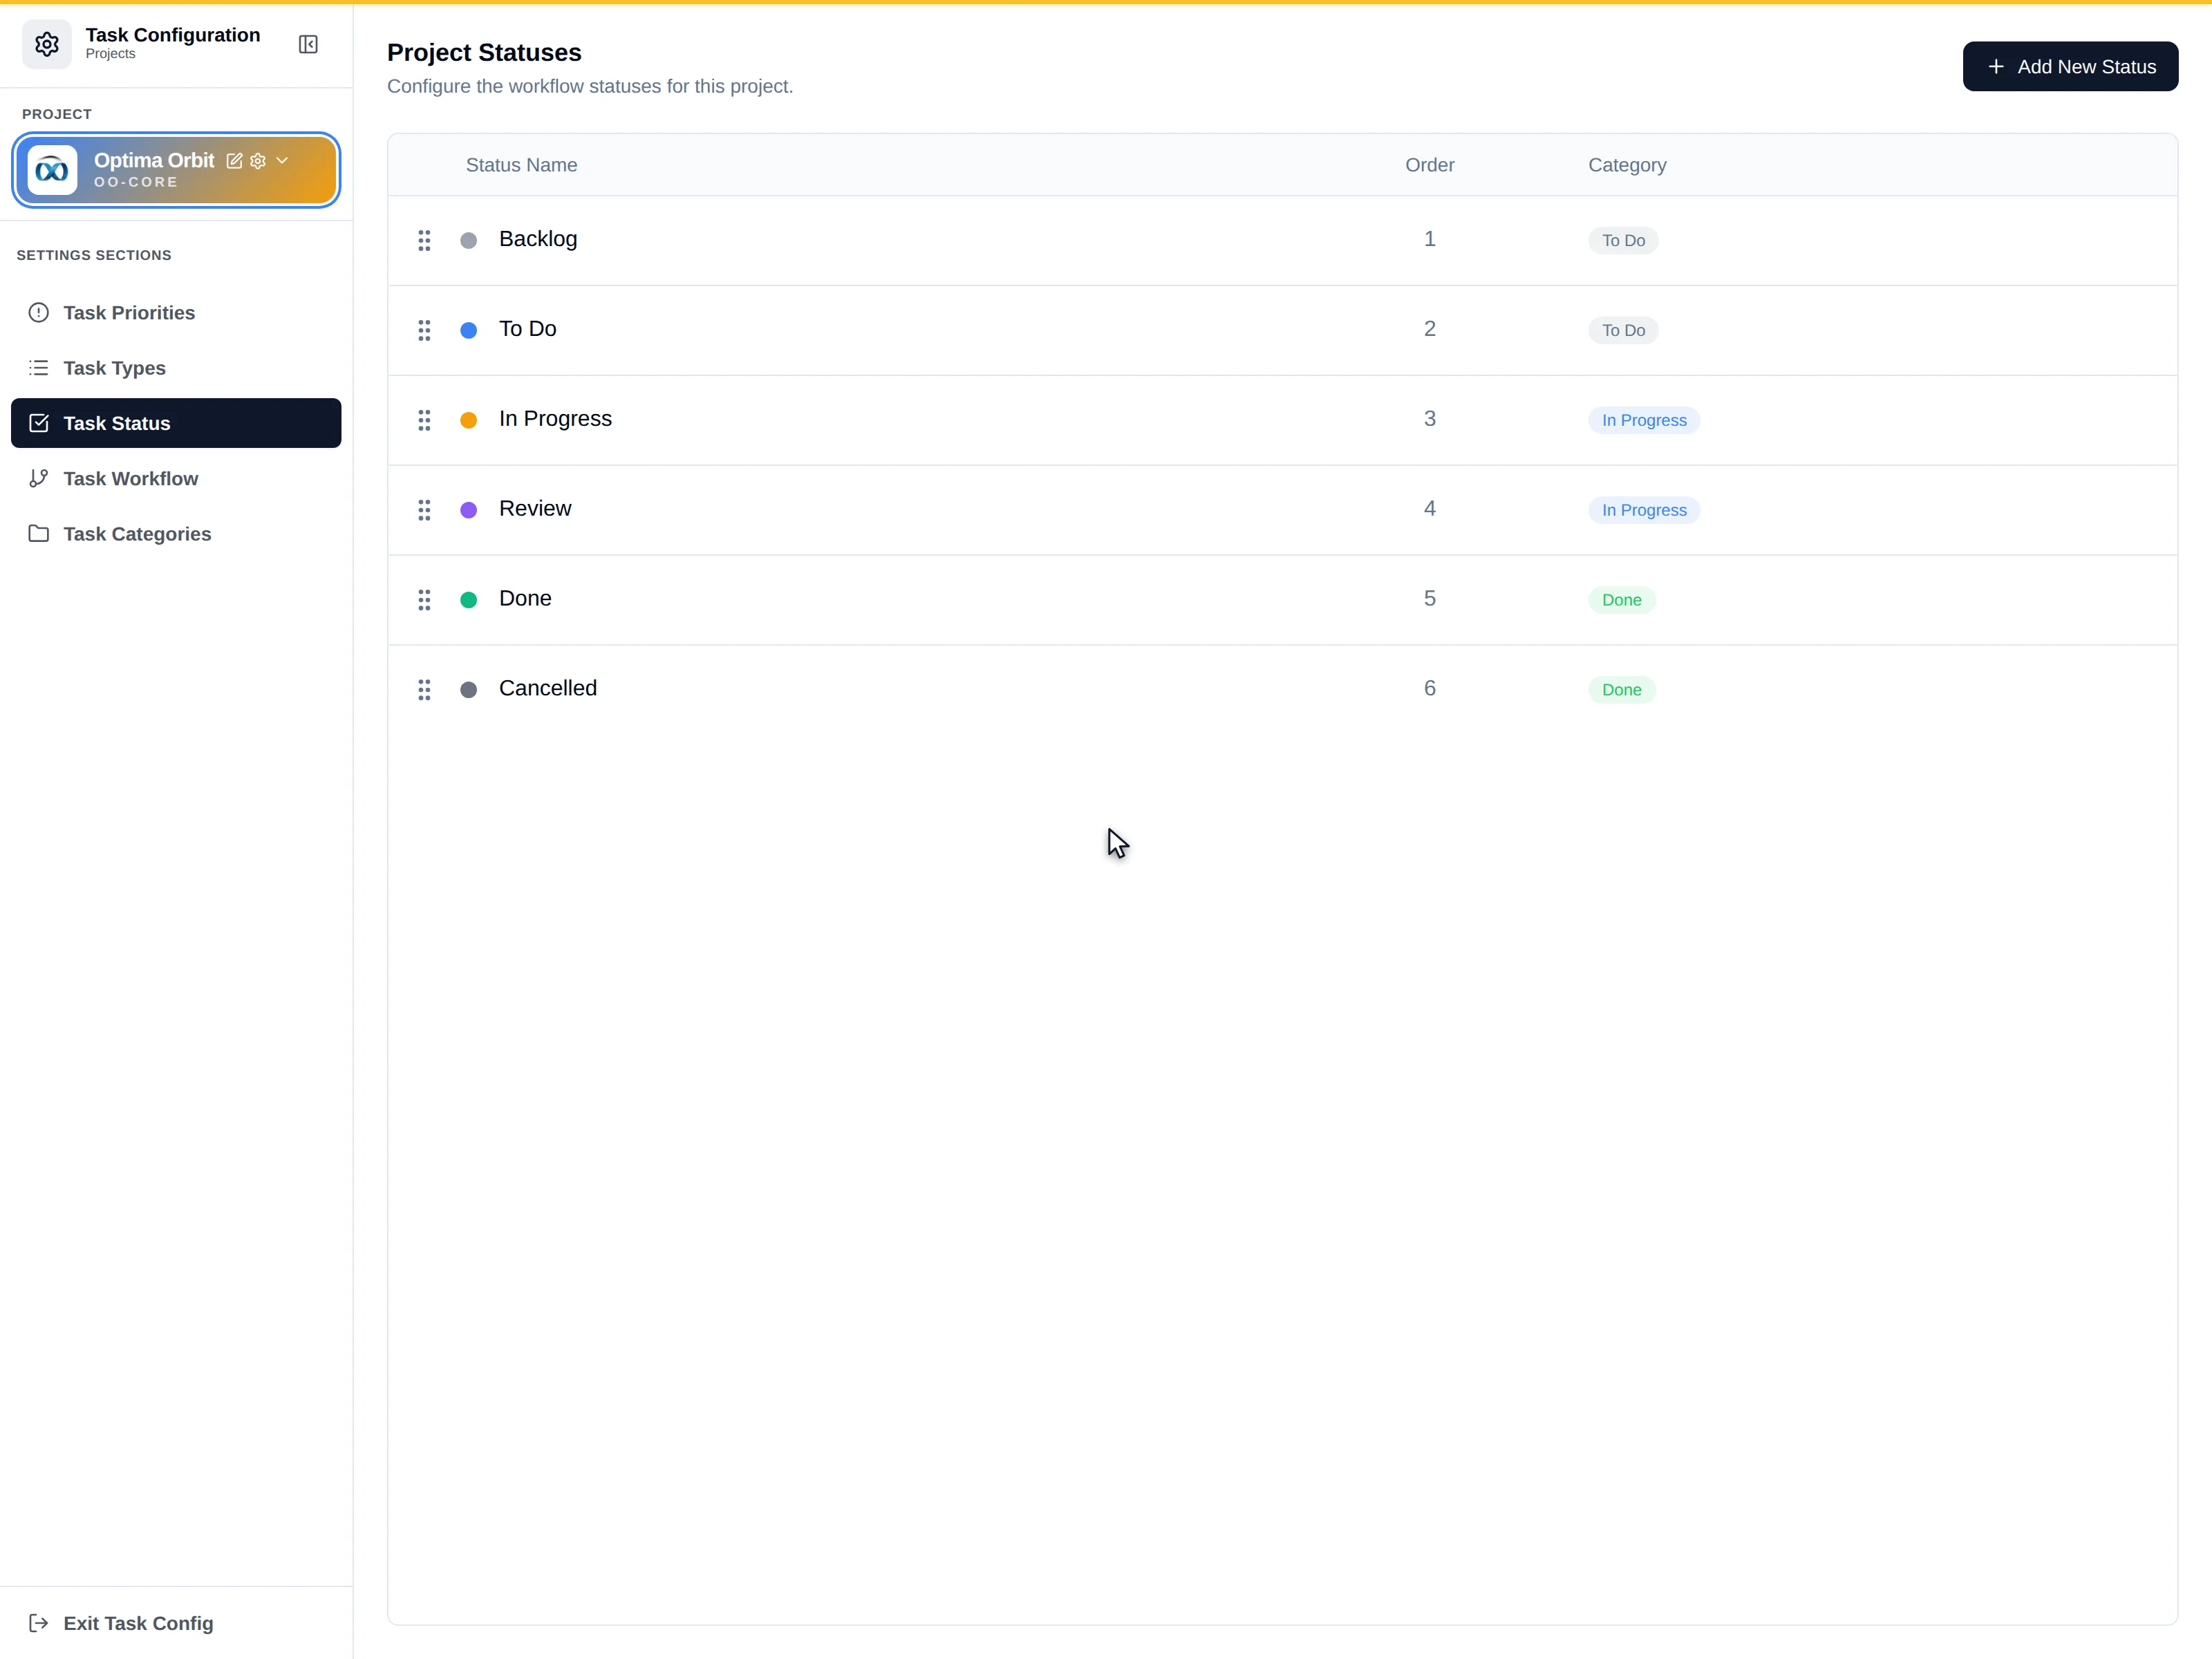Click order number 6 for Cancelled

1430,689
